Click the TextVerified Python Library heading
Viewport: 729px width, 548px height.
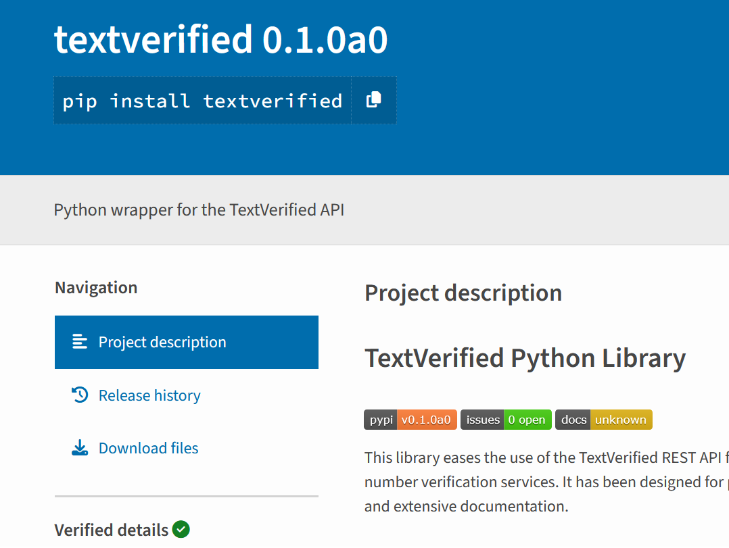point(525,358)
